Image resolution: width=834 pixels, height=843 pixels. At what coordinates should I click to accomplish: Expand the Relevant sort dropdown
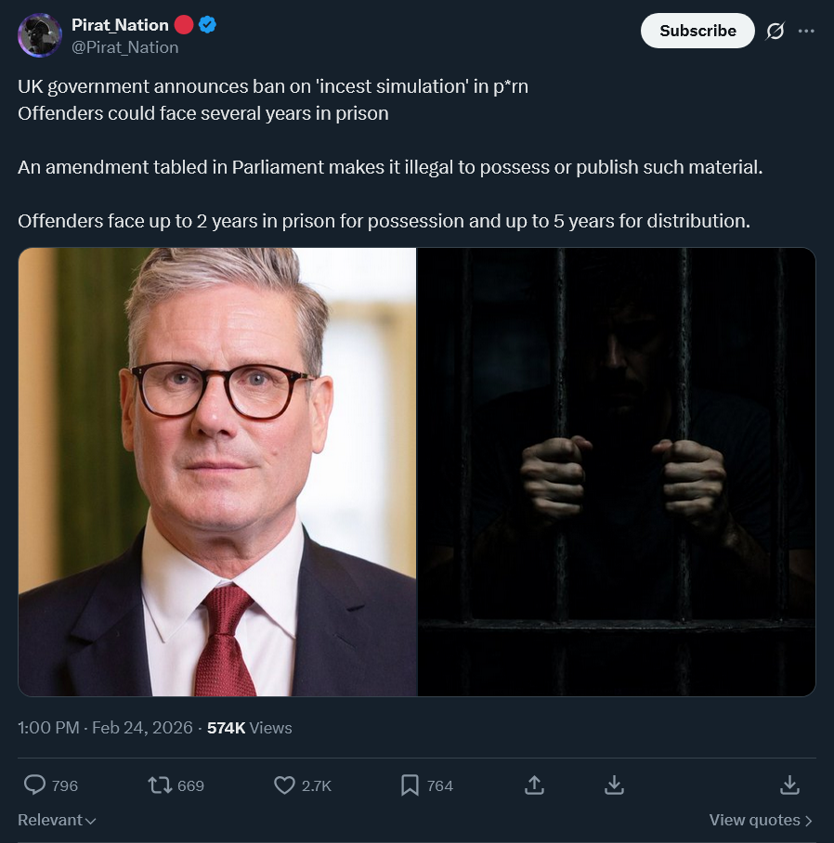[x=57, y=820]
